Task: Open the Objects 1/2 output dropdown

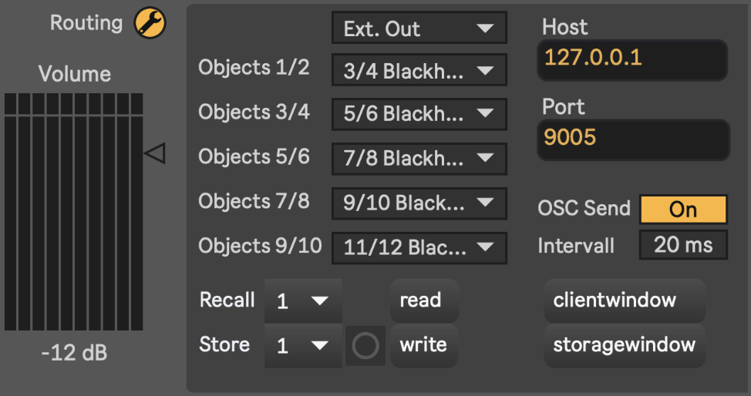Action: coord(419,70)
